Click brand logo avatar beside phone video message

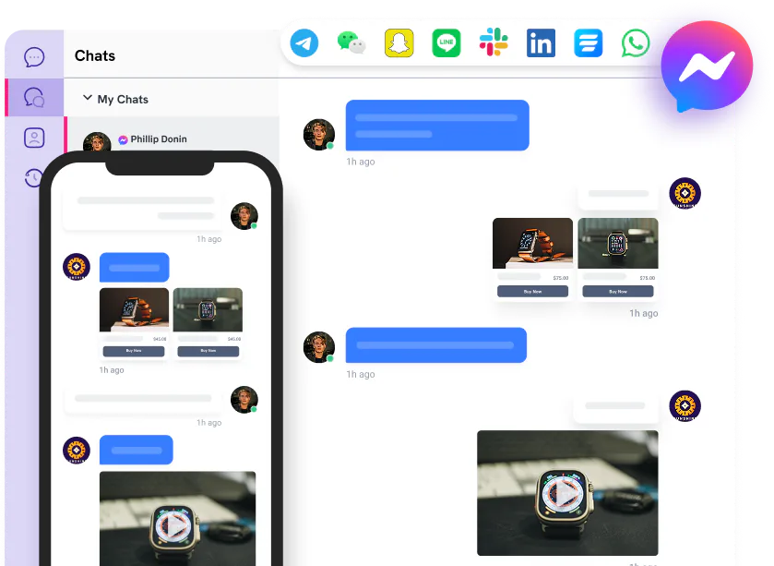point(77,450)
